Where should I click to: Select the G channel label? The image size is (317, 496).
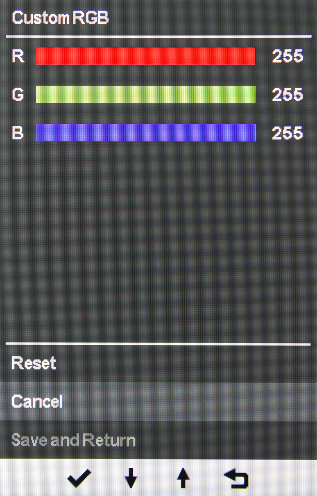pyautogui.click(x=18, y=95)
